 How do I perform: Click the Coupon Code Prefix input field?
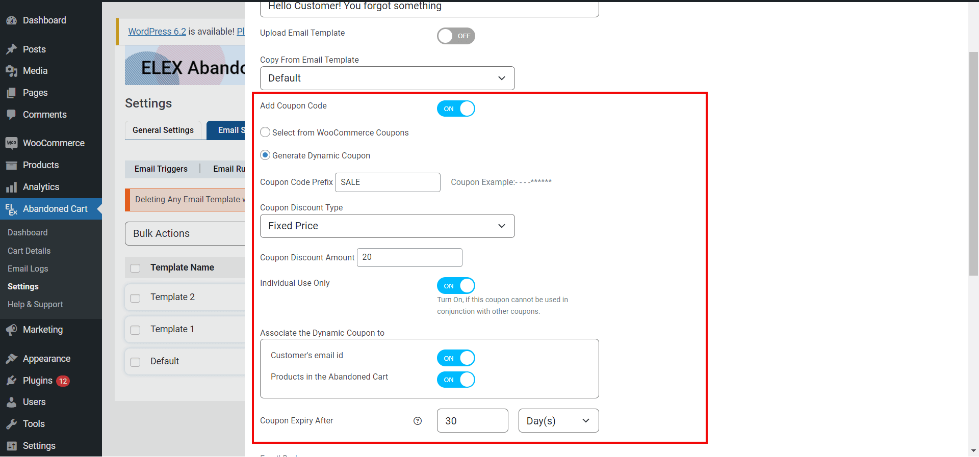pos(388,182)
